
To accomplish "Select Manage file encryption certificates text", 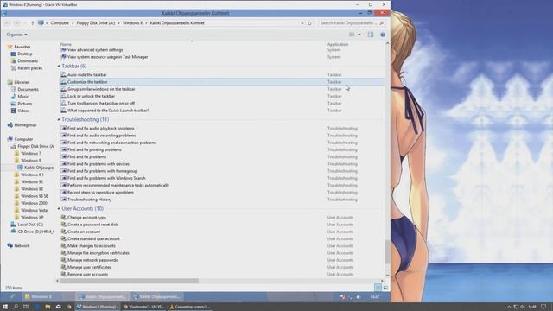I will [x=99, y=253].
